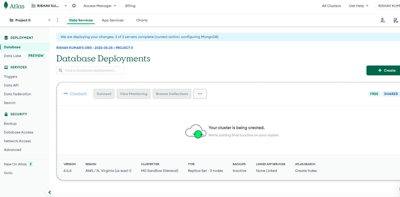
Task: Open Data Federation in the sidebar
Action: pos(18,94)
